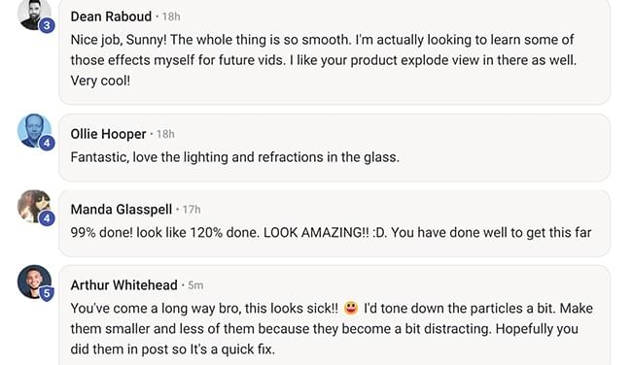Image resolution: width=632 pixels, height=365 pixels.
Task: Select Dean's comment starting 'Nice job, Sunny!'
Action: coord(324,60)
